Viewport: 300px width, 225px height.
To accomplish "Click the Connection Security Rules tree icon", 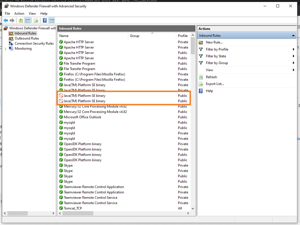I will pos(11,43).
